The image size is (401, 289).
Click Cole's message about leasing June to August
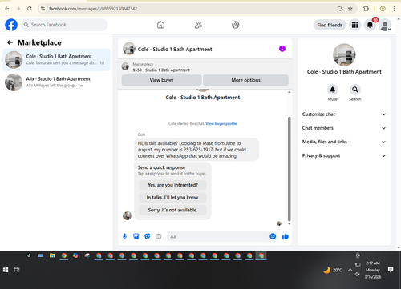pyautogui.click(x=196, y=150)
